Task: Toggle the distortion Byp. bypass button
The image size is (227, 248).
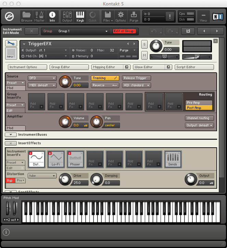Action: coord(10,180)
